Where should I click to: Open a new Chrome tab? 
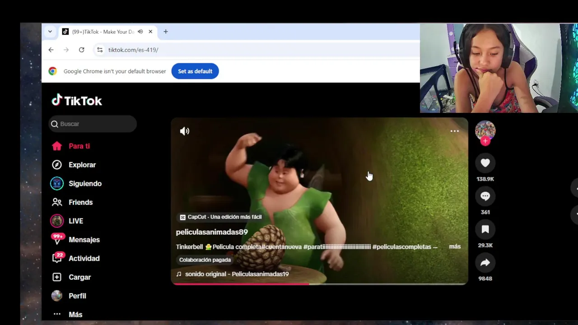coord(166,32)
